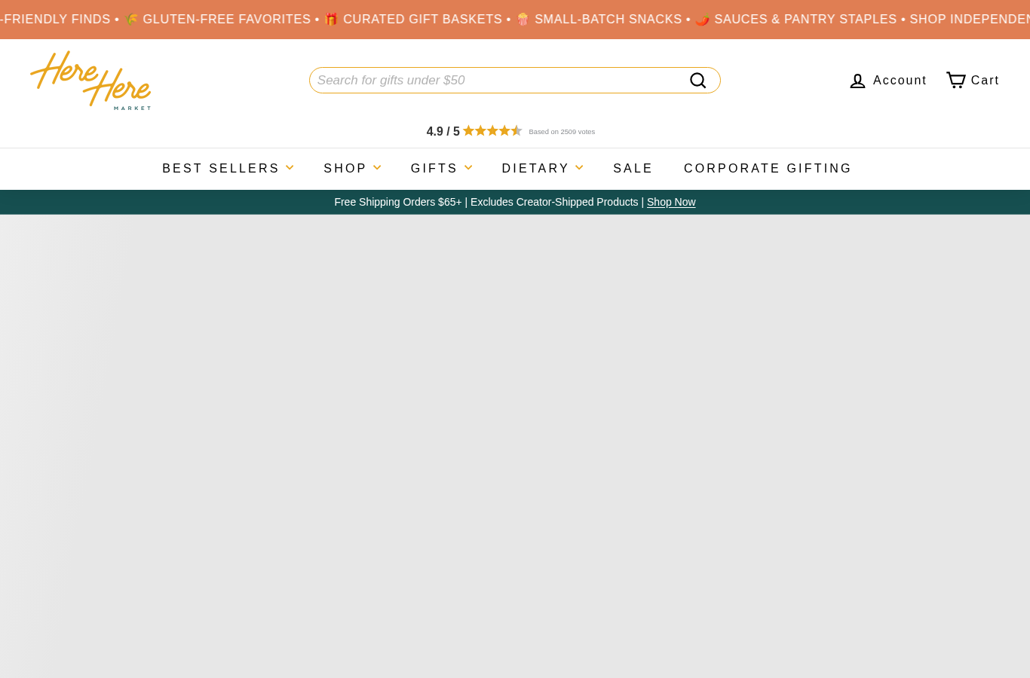Click the chili pepper emoji in banner
The width and height of the screenshot is (1030, 678).
click(x=702, y=20)
